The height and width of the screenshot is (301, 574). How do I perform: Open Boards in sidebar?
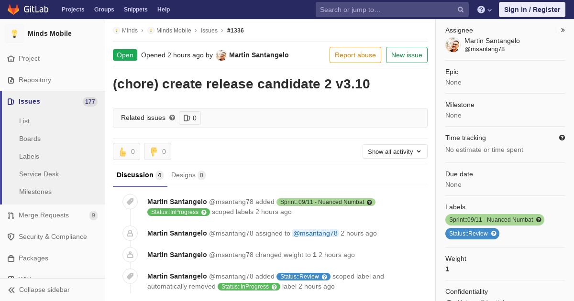tap(30, 139)
